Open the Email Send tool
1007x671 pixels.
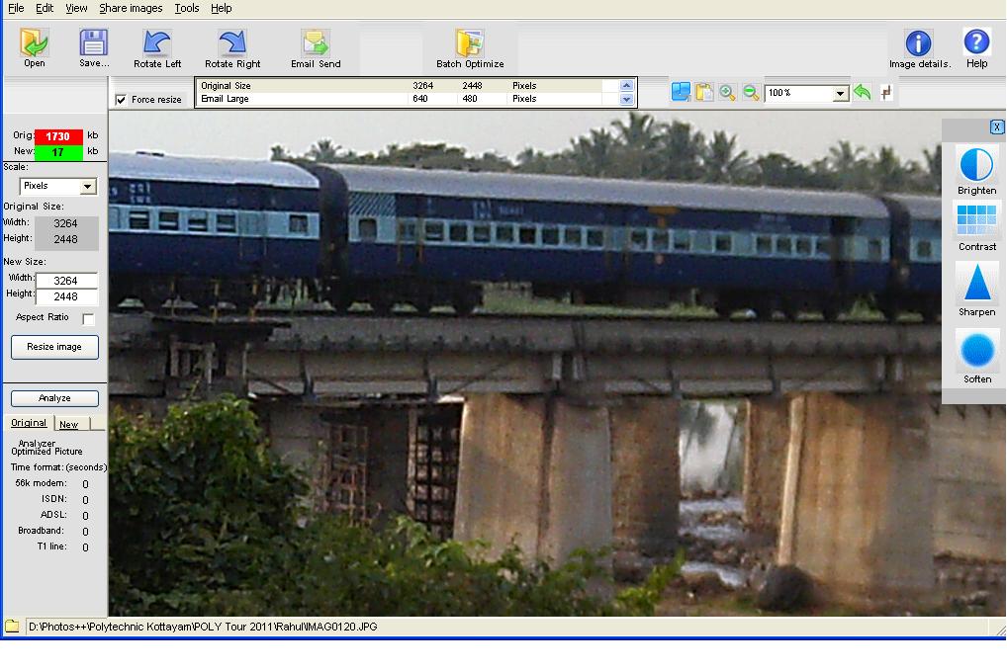coord(316,43)
